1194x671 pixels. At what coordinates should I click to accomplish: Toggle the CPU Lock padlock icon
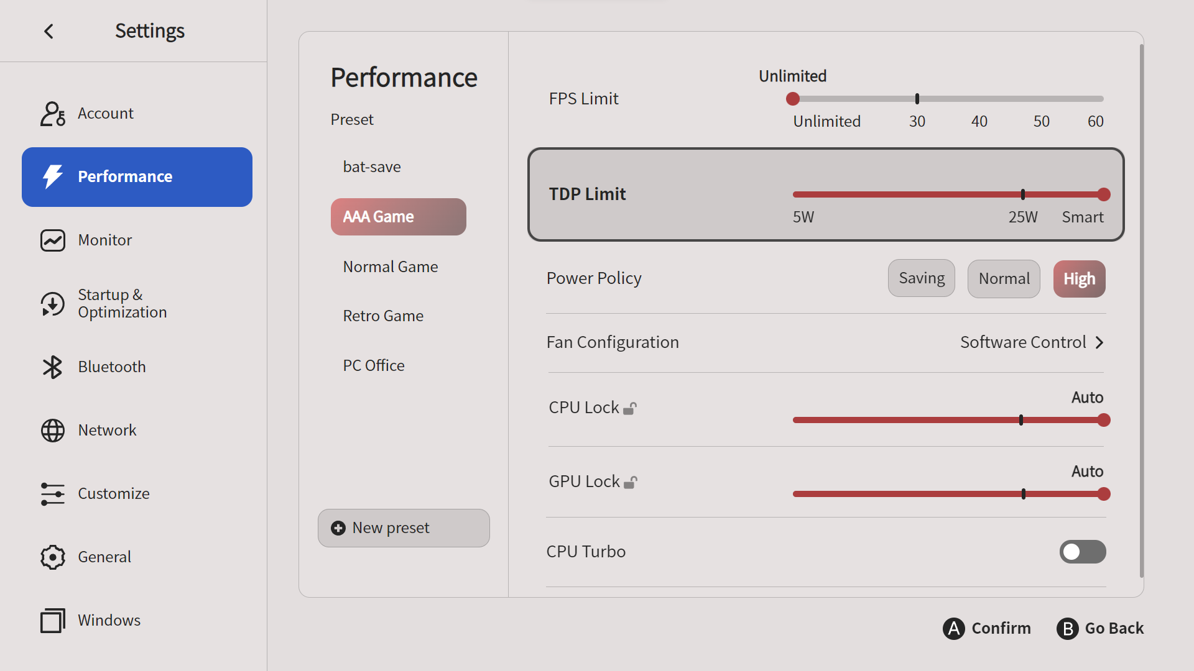tap(630, 408)
